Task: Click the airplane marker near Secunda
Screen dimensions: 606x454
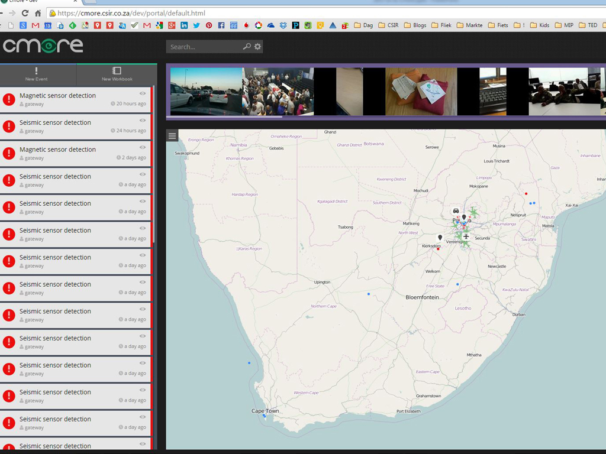Action: [x=466, y=237]
